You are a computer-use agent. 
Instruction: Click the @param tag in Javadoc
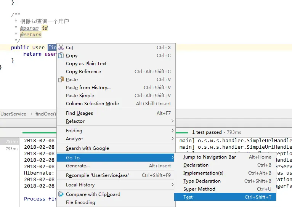click(x=29, y=28)
